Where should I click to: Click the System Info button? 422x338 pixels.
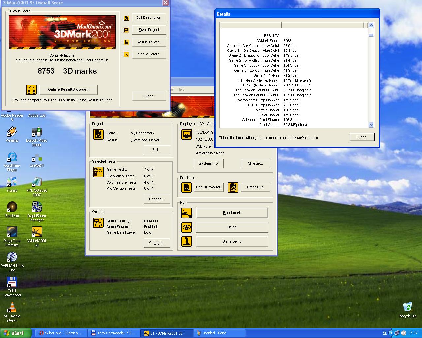point(208,164)
